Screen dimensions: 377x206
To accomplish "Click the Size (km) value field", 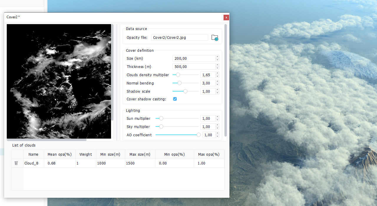I will click(194, 59).
